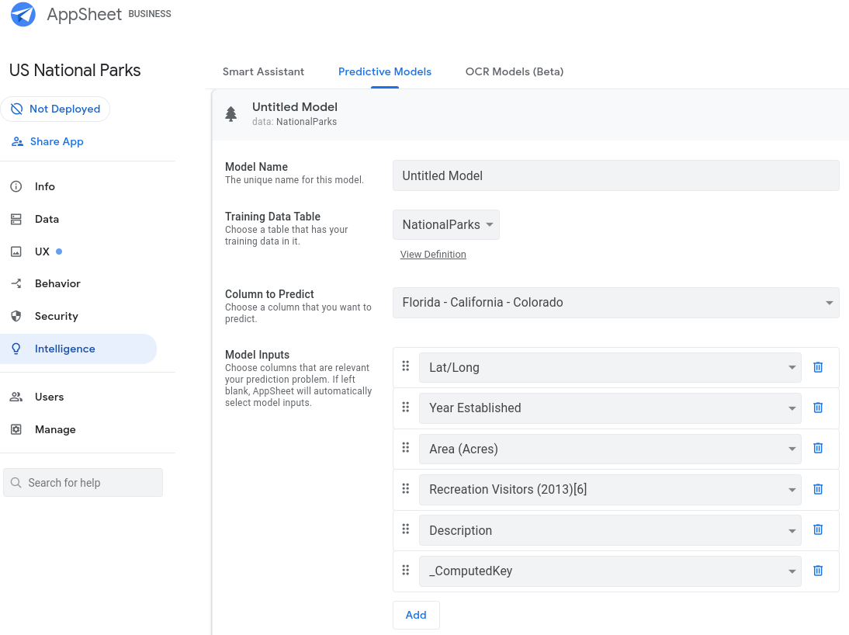The height and width of the screenshot is (635, 849).
Task: Select Intelligence in the sidebar
Action: 78,349
